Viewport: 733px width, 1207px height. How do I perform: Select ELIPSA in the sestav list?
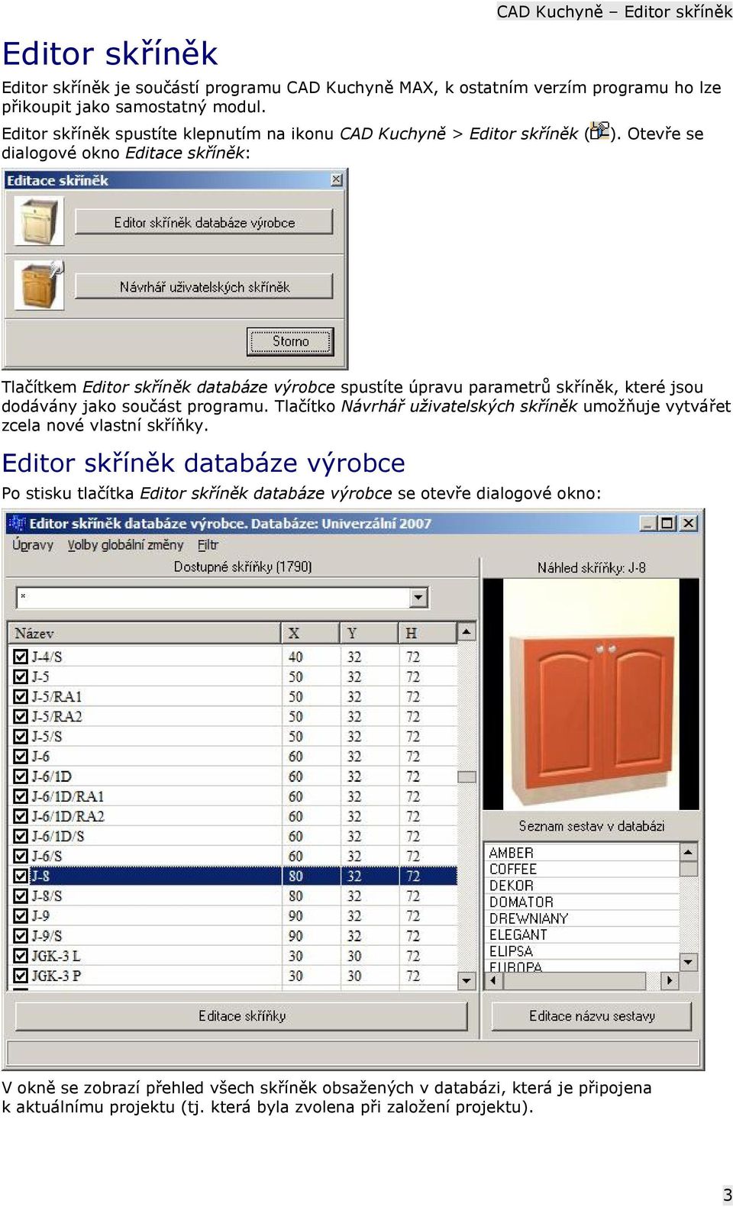click(512, 951)
